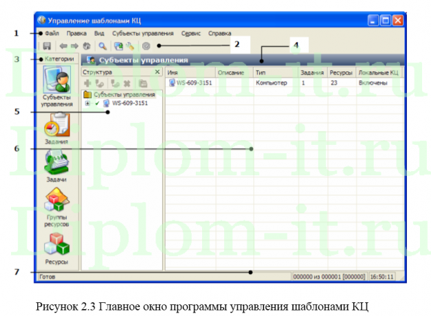Viewport: 431px width, 316px height.
Task: Click the back arrow toolbar icon
Action: [63, 46]
